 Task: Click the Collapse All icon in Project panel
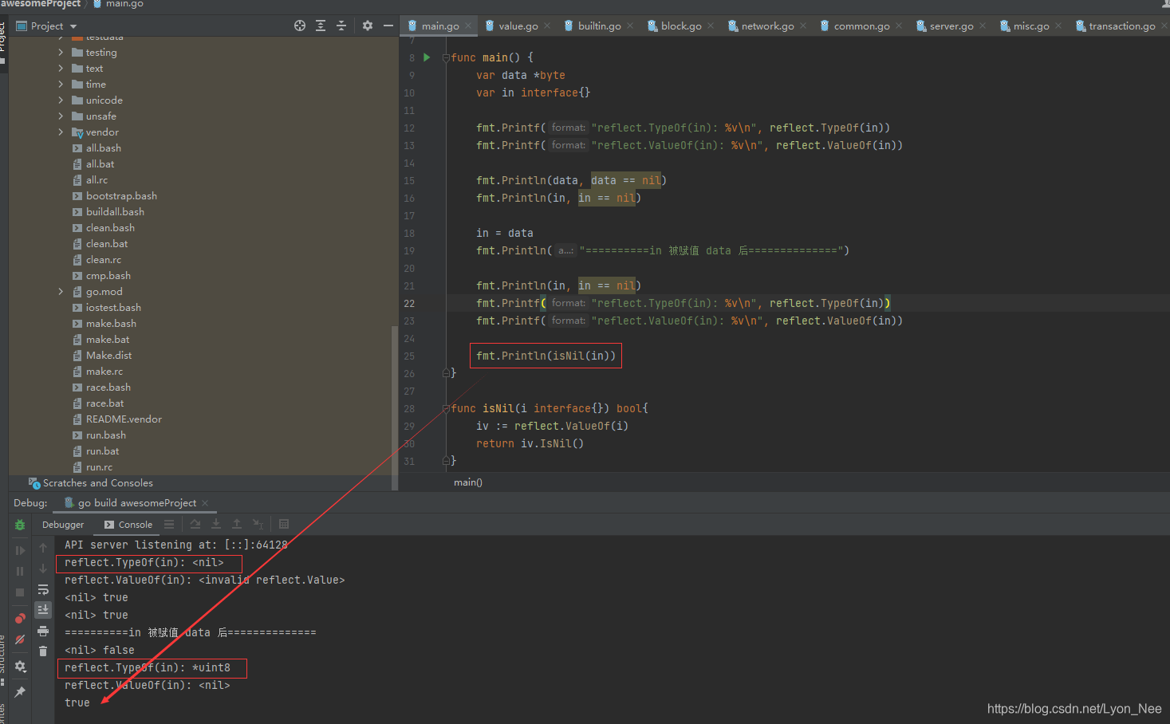[341, 26]
